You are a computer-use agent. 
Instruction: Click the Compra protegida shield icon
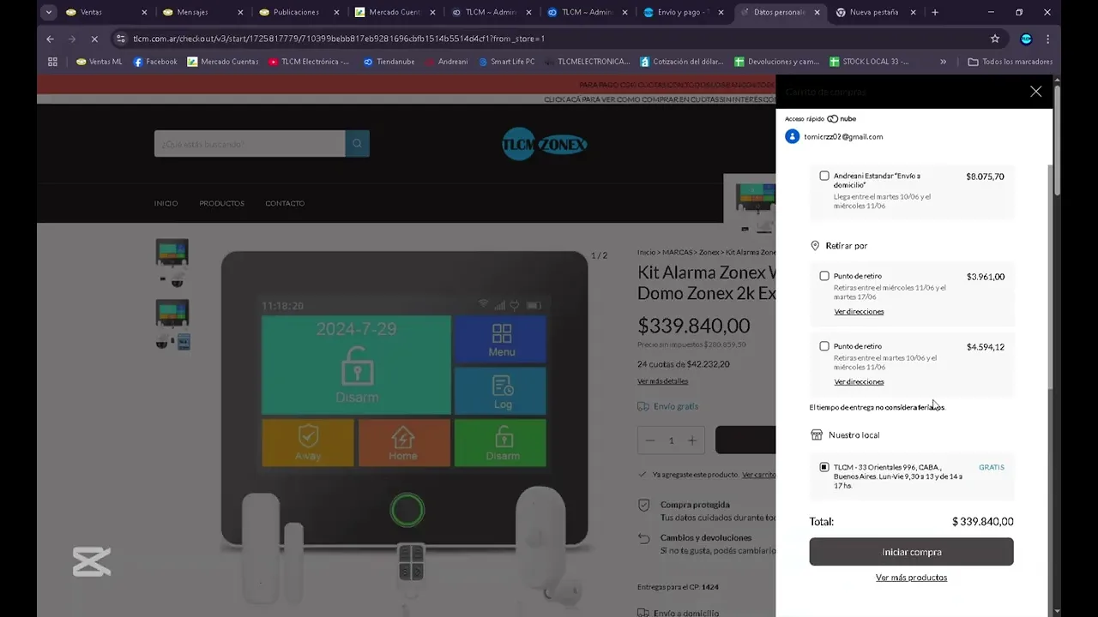(x=644, y=506)
